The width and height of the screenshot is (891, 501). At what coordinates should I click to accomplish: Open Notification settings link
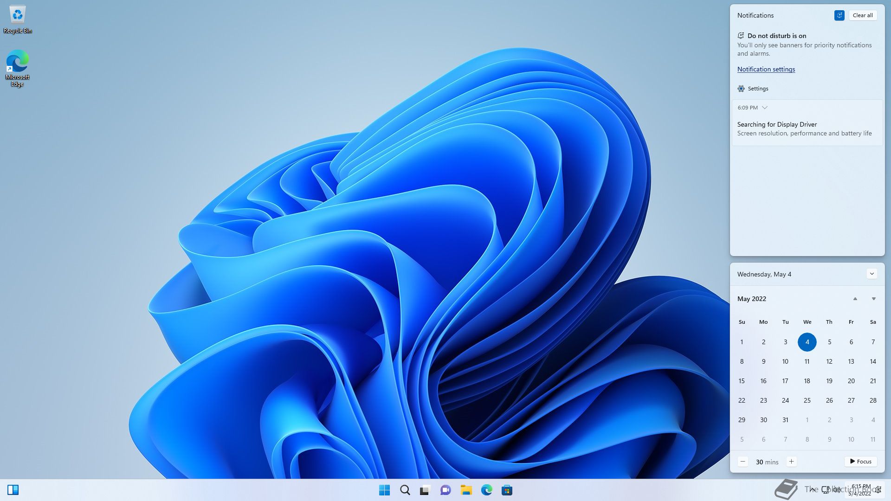tap(766, 69)
